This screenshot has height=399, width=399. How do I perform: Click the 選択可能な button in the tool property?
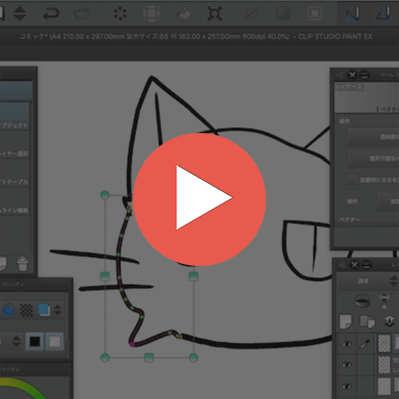coord(373,159)
